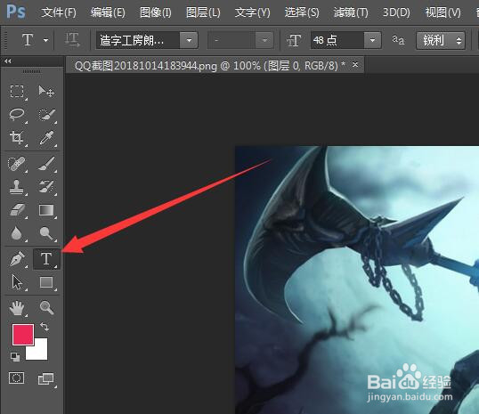Viewport: 479px width, 414px height.
Task: Select the History Brush tool
Action: click(46, 187)
